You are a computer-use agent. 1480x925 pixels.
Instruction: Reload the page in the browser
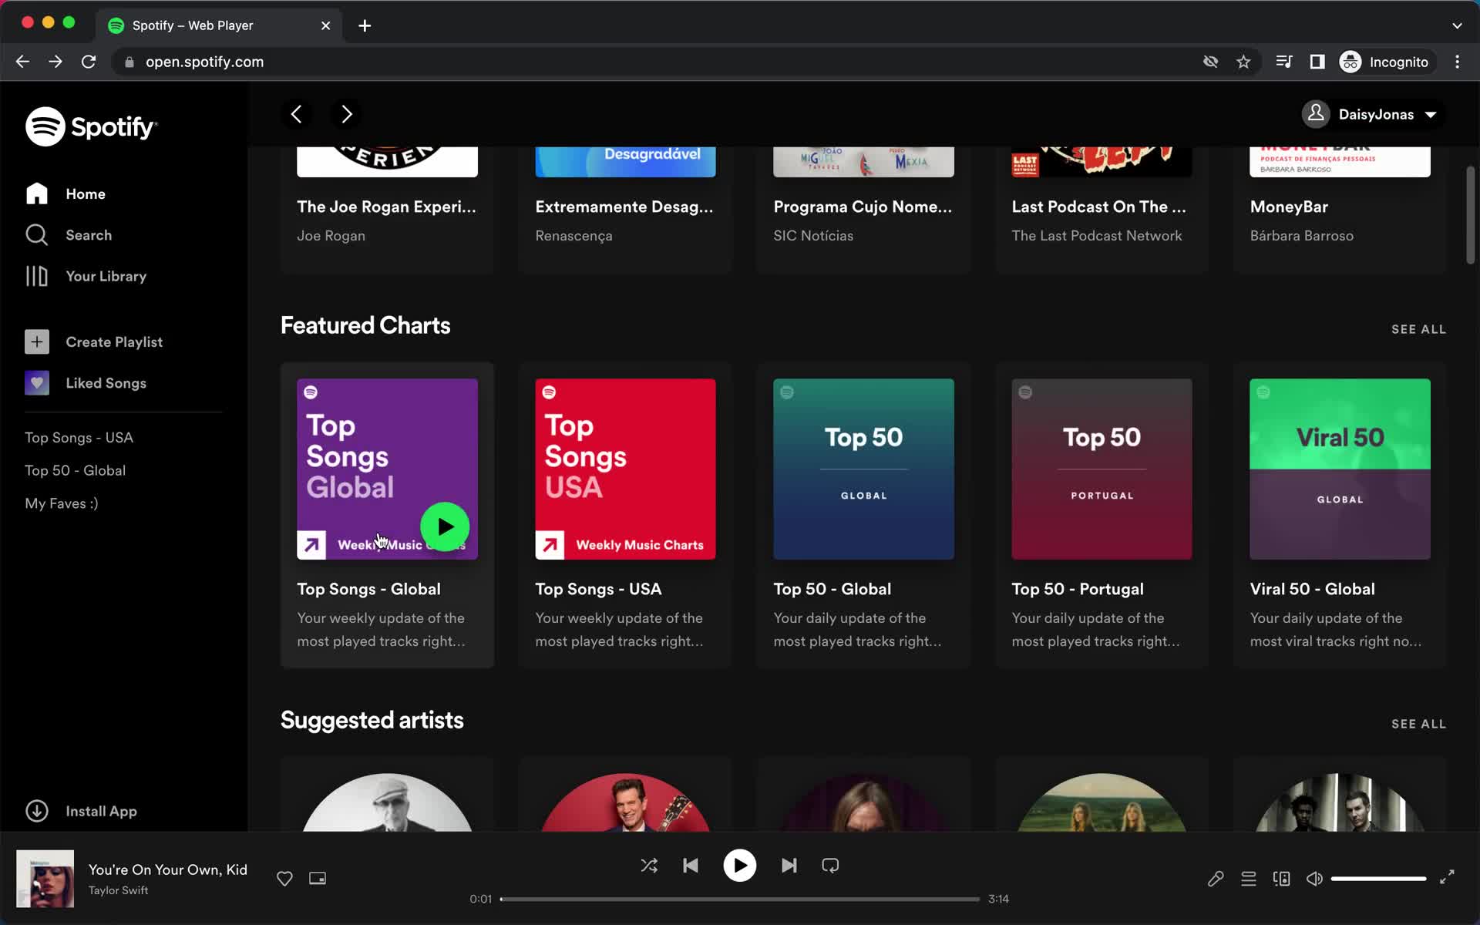click(x=89, y=62)
